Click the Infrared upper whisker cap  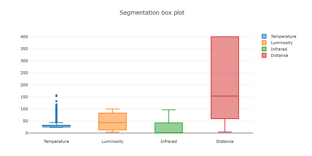[x=169, y=110]
